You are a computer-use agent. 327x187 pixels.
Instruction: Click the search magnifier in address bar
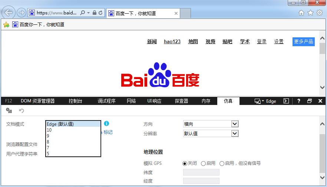coord(83,13)
